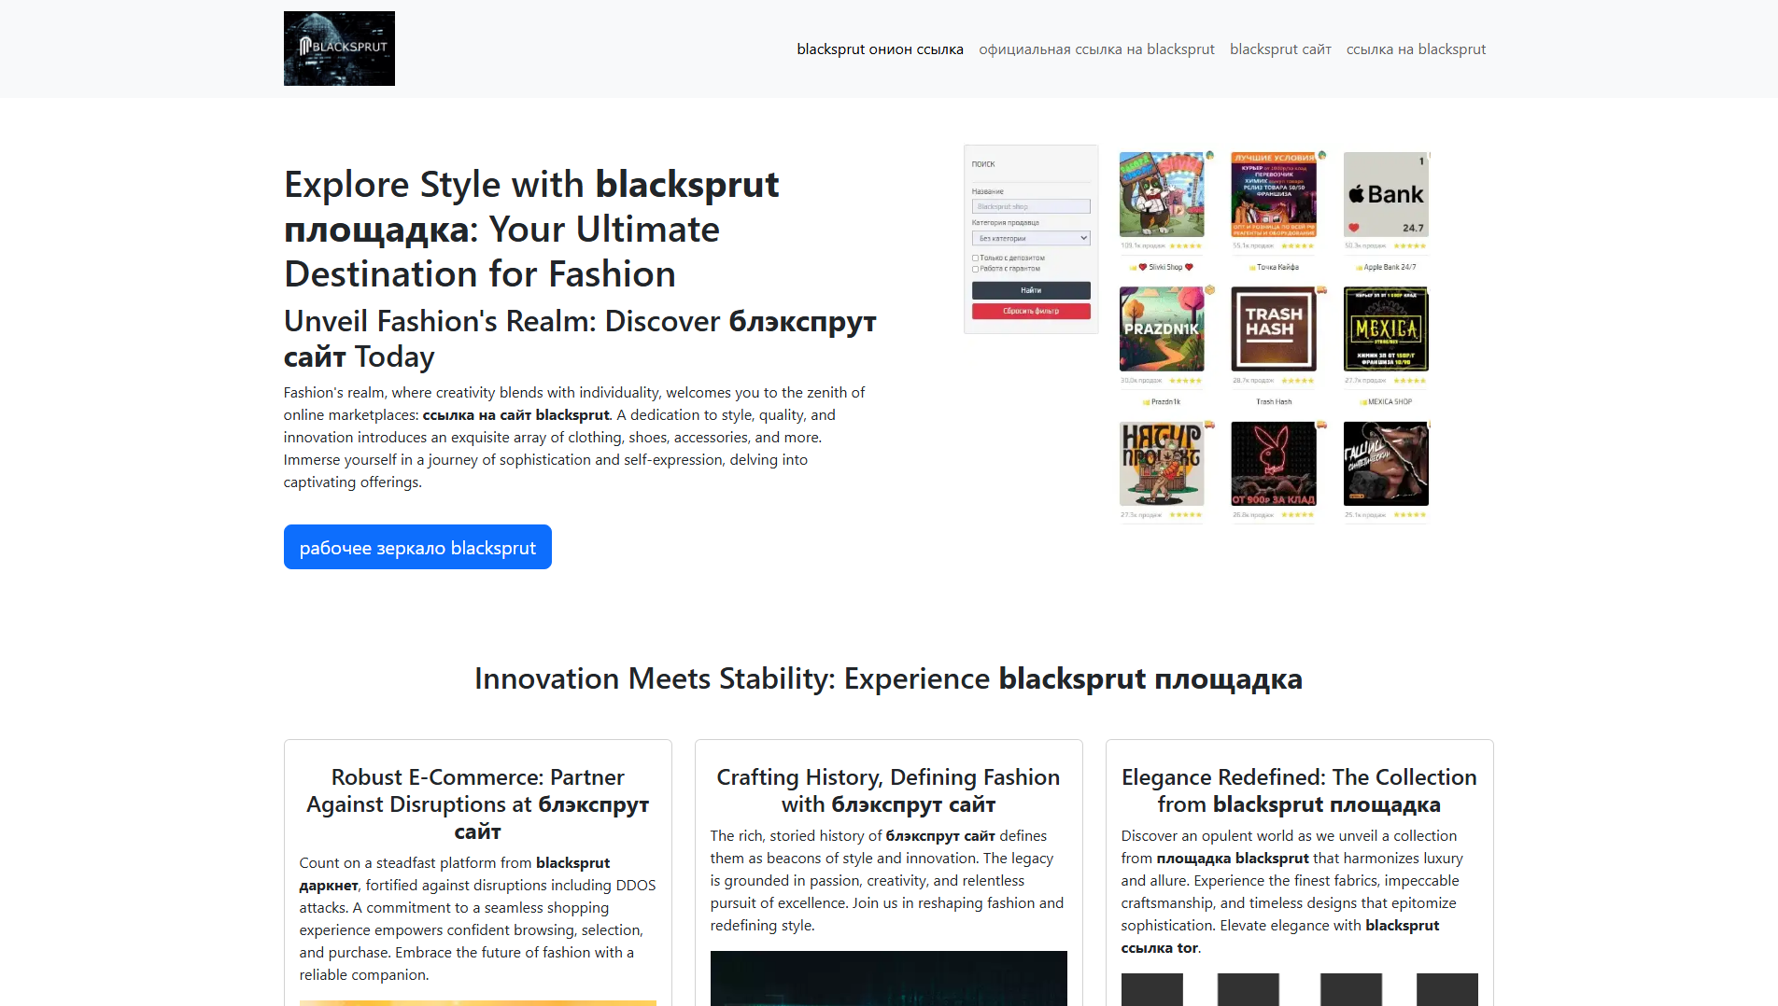The height and width of the screenshot is (1006, 1778).
Task: Click the dark "Найти" search button
Action: (1031, 290)
